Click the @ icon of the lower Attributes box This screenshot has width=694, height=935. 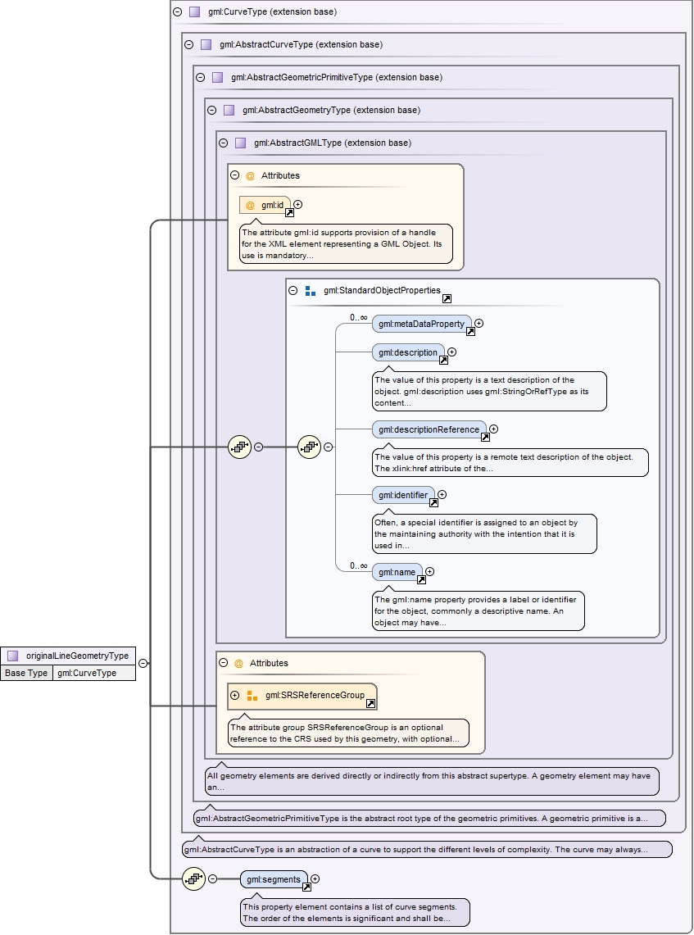(x=239, y=663)
